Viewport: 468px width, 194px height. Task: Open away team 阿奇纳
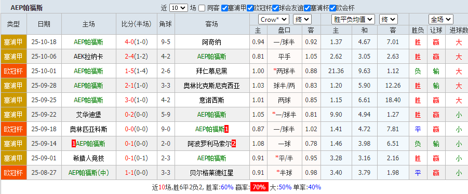(x=211, y=42)
